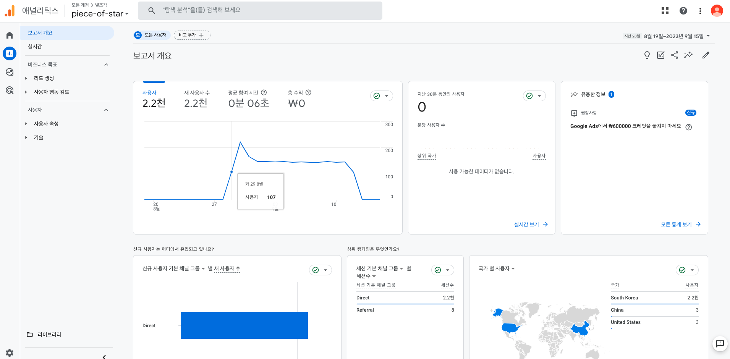
Task: Expand 기술 tree item
Action: pyautogui.click(x=26, y=137)
